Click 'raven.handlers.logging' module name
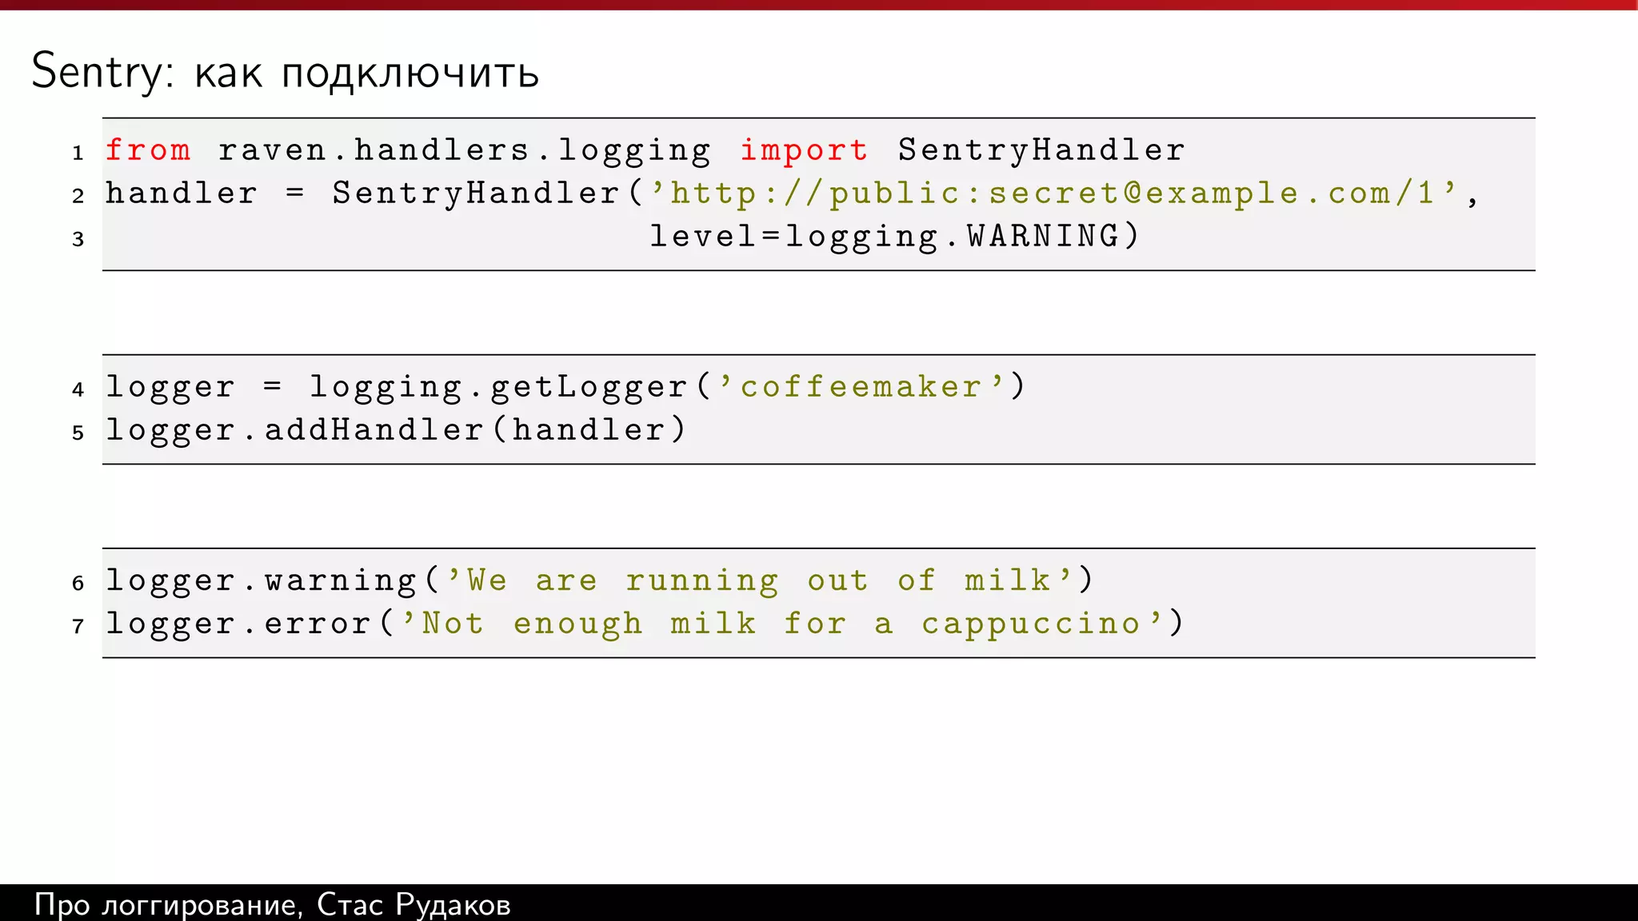Viewport: 1638px width, 921px height. 464,152
